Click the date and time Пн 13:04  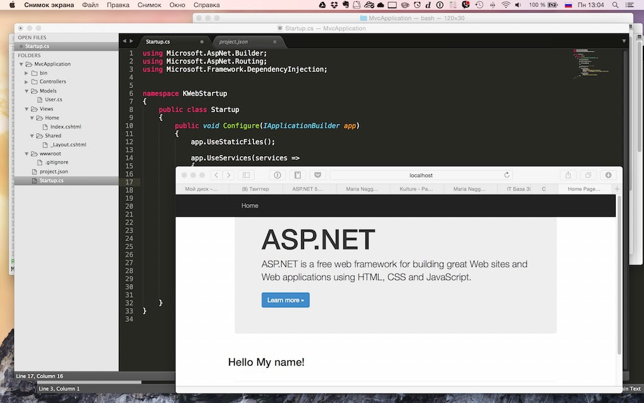click(x=591, y=5)
